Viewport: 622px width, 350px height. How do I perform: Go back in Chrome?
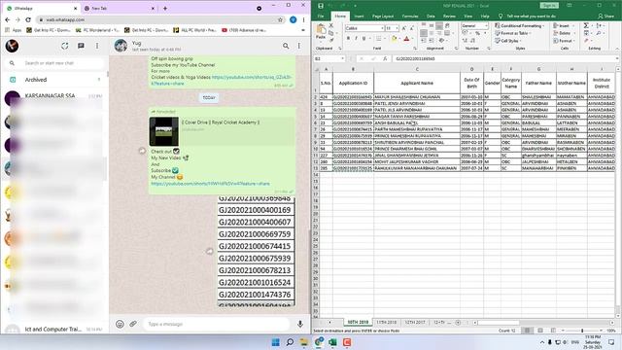(x=8, y=19)
